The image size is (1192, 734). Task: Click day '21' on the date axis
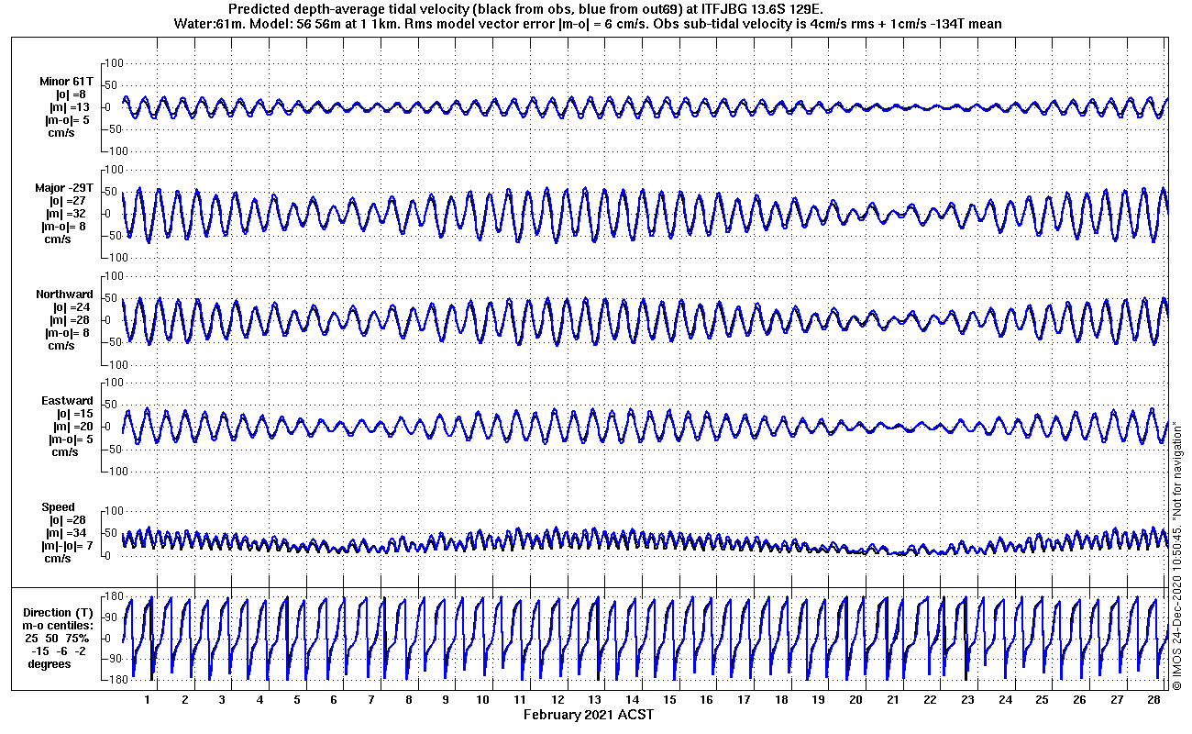893,700
